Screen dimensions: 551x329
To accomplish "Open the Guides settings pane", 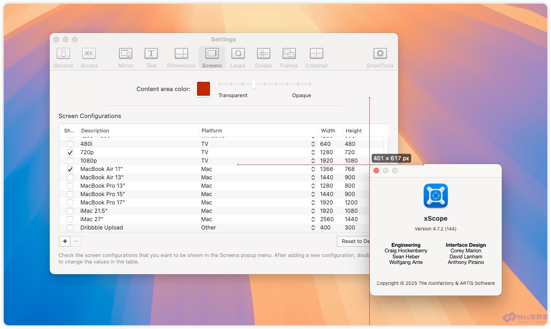I will point(263,58).
